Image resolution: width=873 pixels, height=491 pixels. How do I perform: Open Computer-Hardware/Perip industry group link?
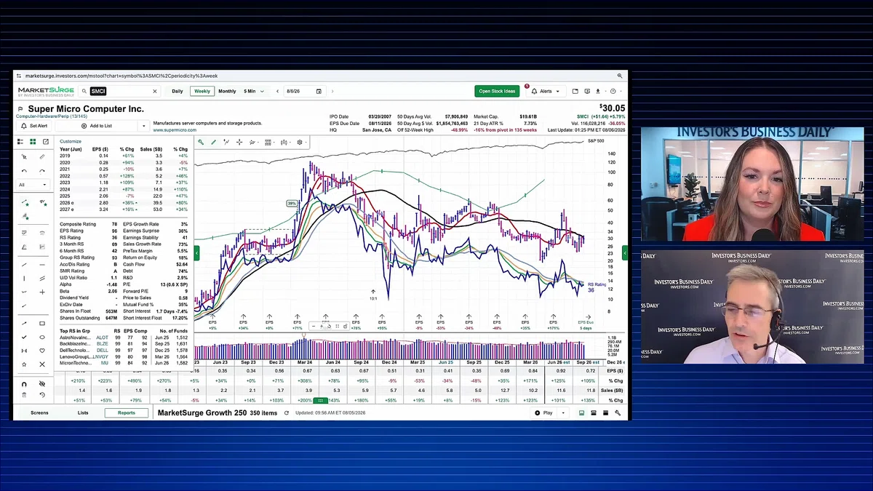coord(52,116)
